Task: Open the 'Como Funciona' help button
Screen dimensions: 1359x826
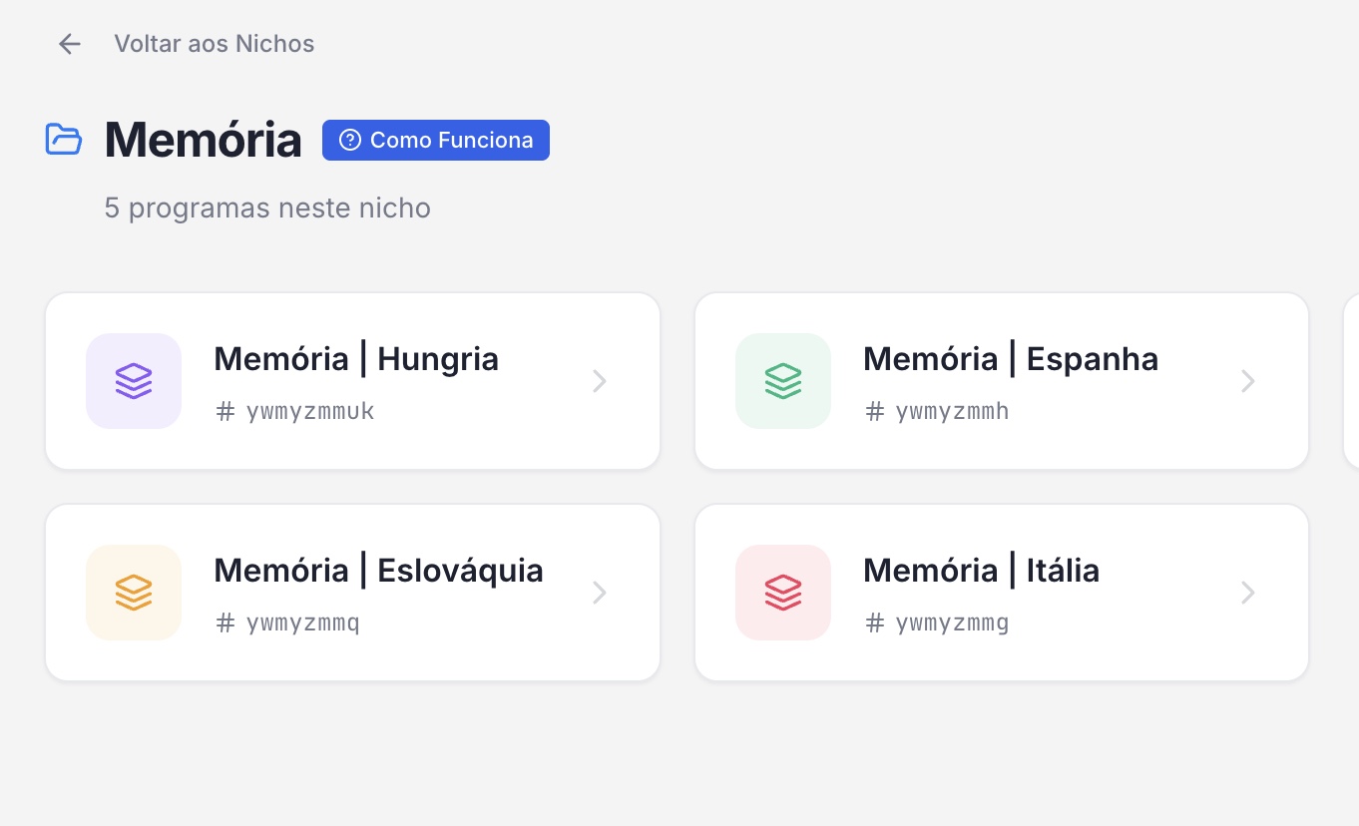Action: tap(436, 141)
